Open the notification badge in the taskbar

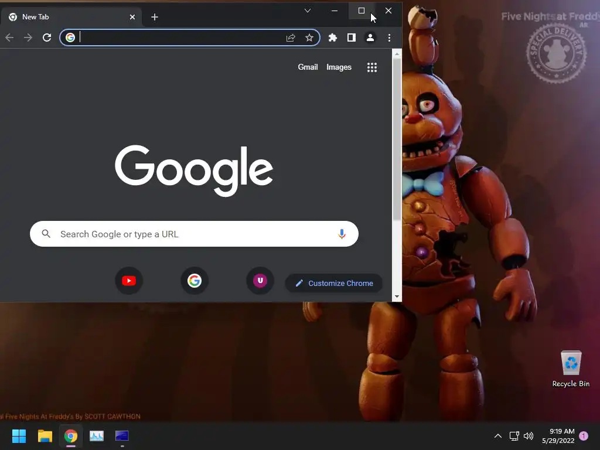point(584,436)
